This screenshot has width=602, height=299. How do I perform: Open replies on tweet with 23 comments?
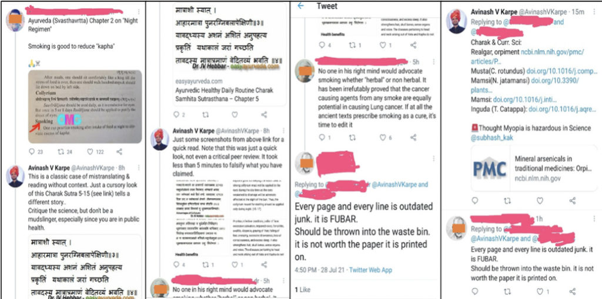tap(32, 152)
